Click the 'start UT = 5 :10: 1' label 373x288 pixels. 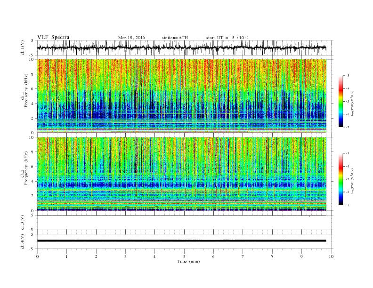tap(227, 38)
